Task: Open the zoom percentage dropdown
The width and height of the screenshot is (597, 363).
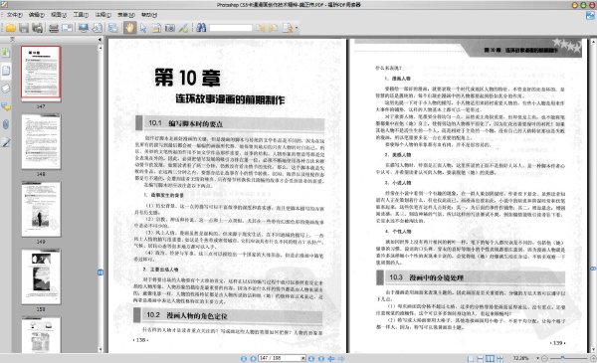Action: (537, 358)
